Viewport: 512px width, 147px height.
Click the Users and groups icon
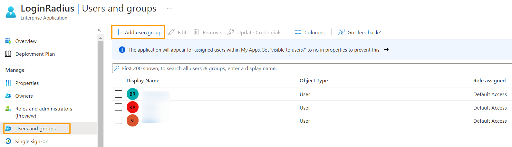(x=8, y=128)
